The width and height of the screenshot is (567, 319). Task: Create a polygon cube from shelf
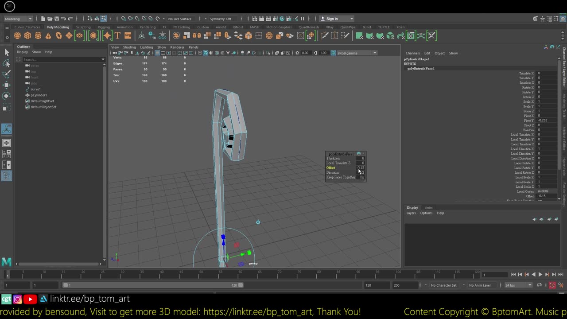[x=27, y=36]
